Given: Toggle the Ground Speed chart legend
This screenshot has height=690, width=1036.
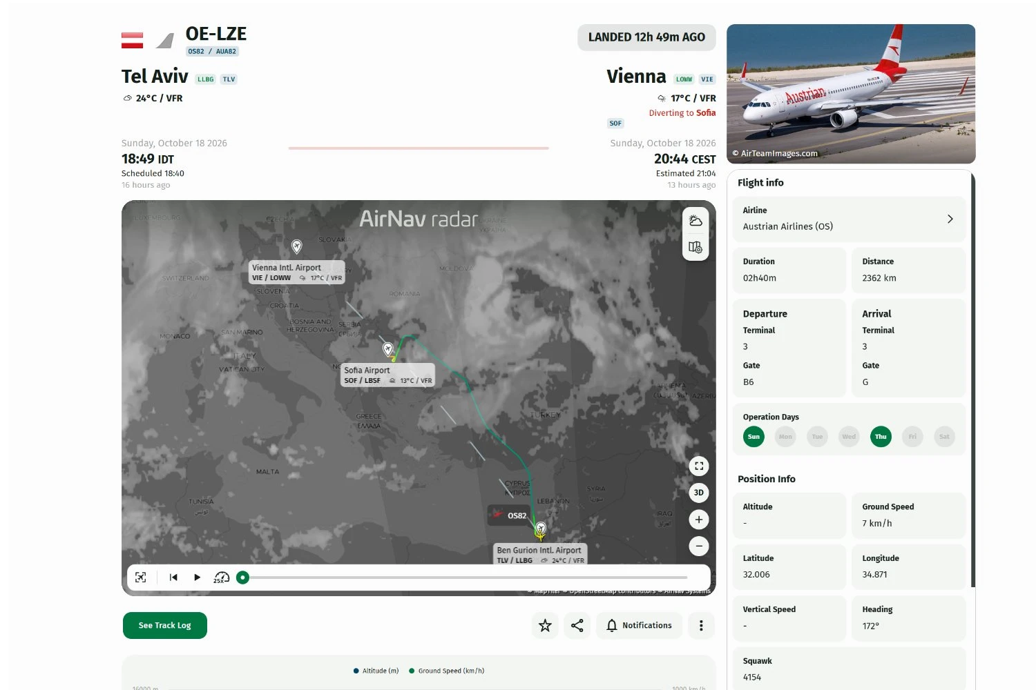Looking at the screenshot, I should tap(447, 671).
